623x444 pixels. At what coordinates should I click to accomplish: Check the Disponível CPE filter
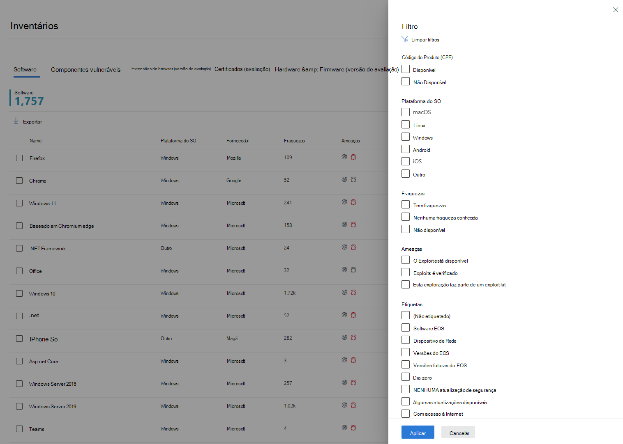[406, 69]
